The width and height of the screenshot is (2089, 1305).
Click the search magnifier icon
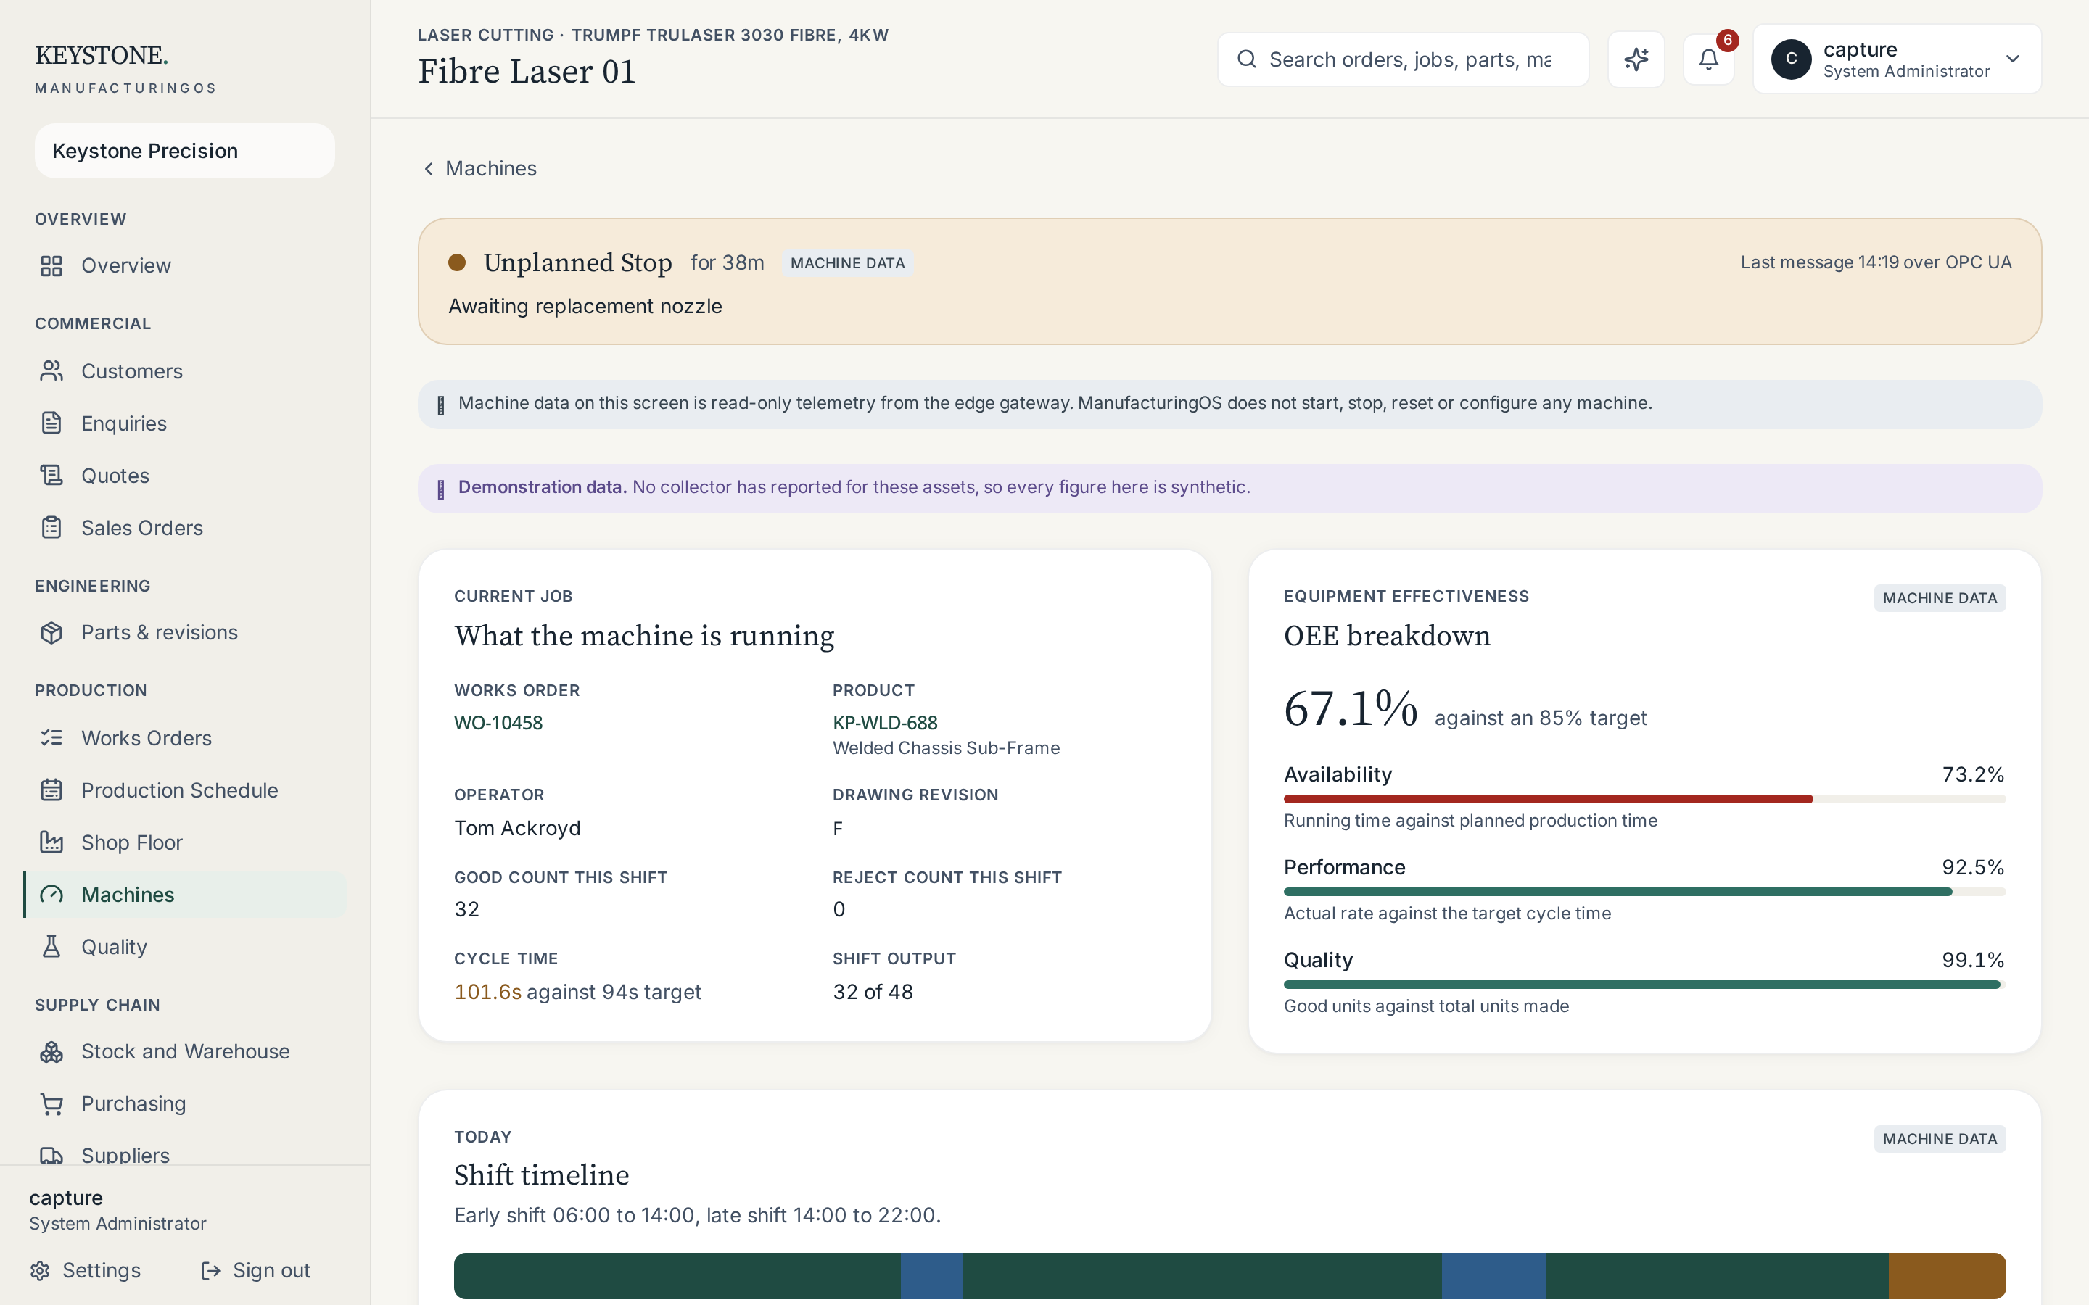point(1246,59)
